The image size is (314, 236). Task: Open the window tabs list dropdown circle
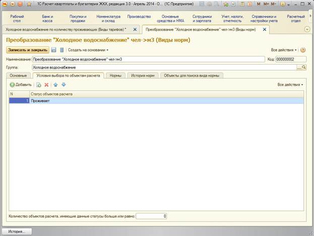pos(307,29)
